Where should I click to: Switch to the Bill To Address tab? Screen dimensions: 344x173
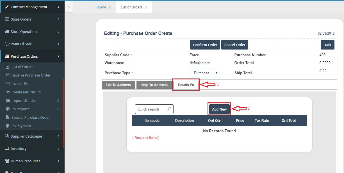119,85
